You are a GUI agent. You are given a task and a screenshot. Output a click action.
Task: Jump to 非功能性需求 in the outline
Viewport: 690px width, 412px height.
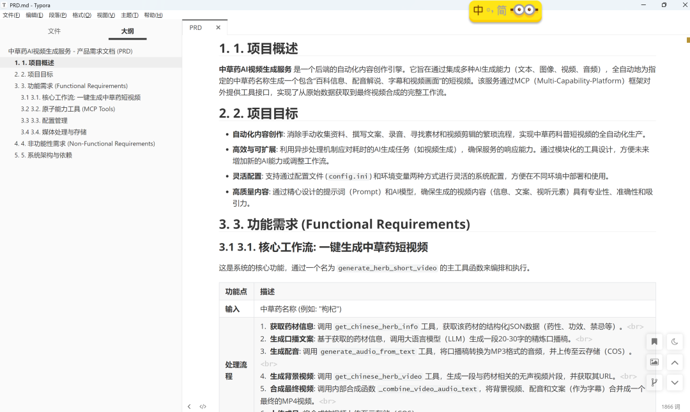pos(84,143)
